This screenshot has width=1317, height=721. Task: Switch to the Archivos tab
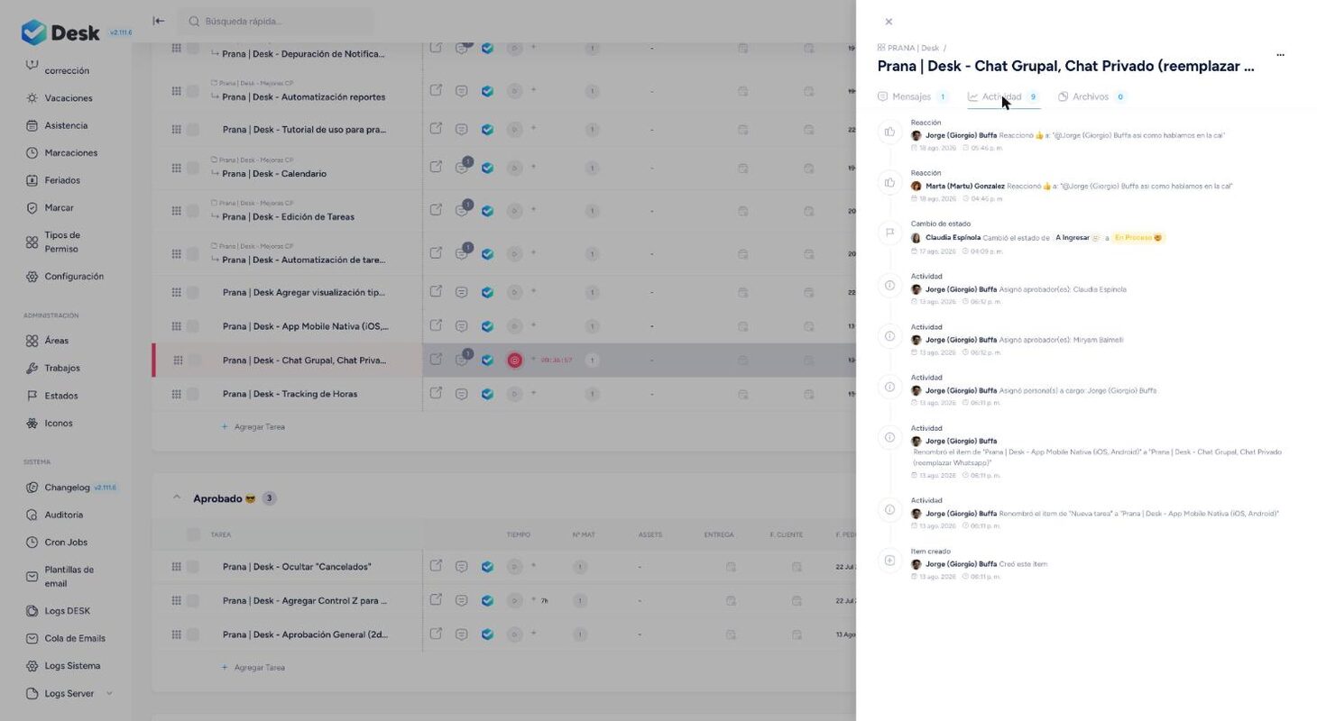pos(1091,96)
